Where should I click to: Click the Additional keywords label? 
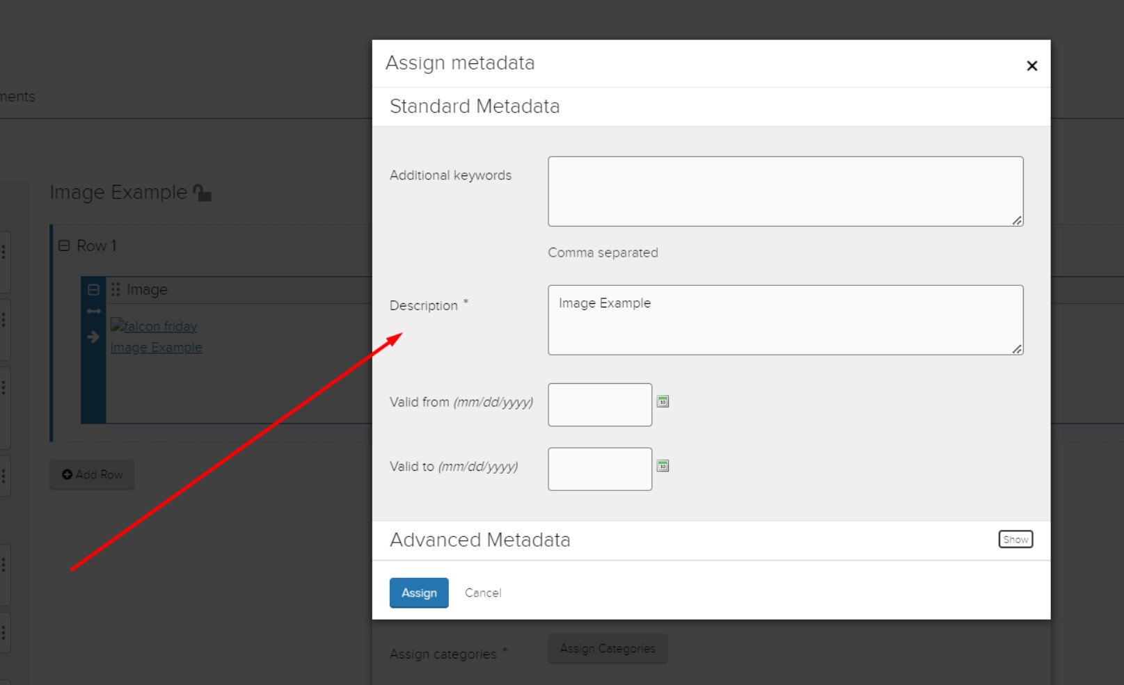450,175
